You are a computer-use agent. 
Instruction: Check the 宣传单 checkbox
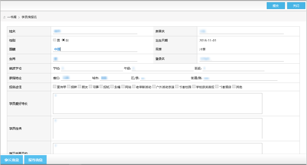(x=55, y=87)
